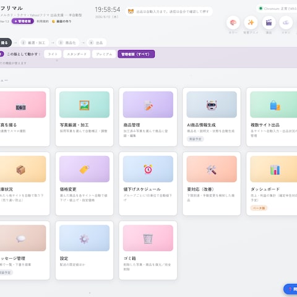Go to step 4 出品
297x297 pixels.
click(97, 43)
